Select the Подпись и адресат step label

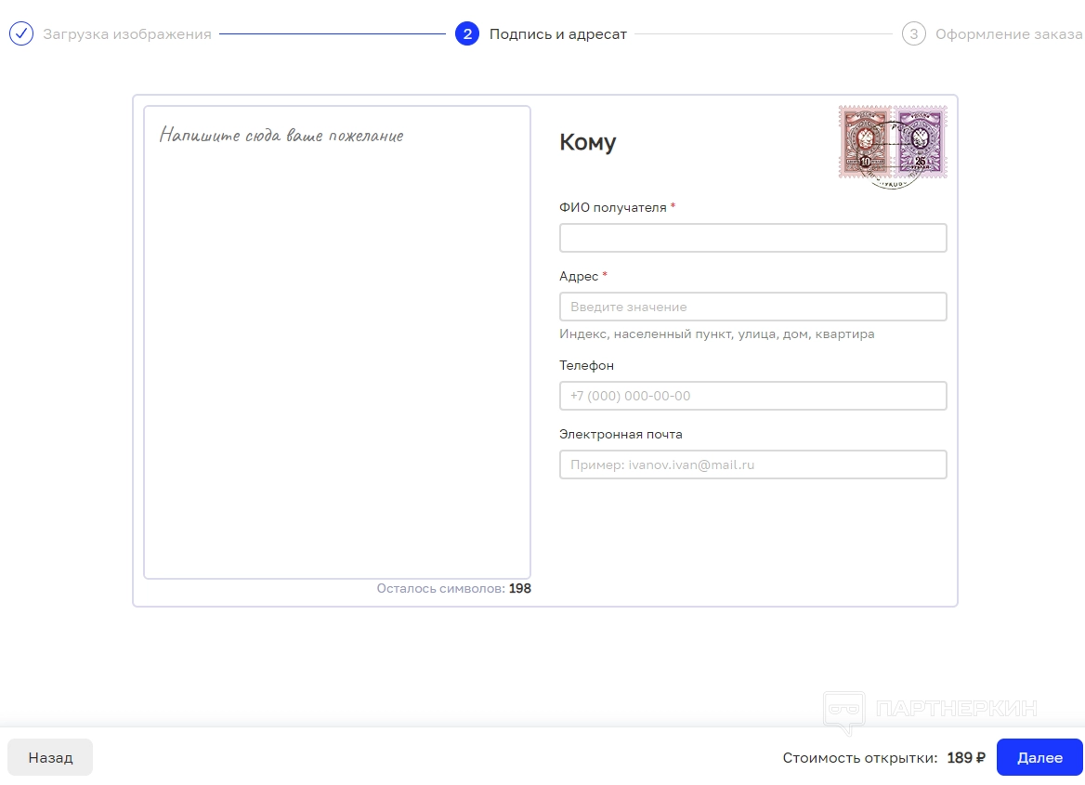(557, 34)
